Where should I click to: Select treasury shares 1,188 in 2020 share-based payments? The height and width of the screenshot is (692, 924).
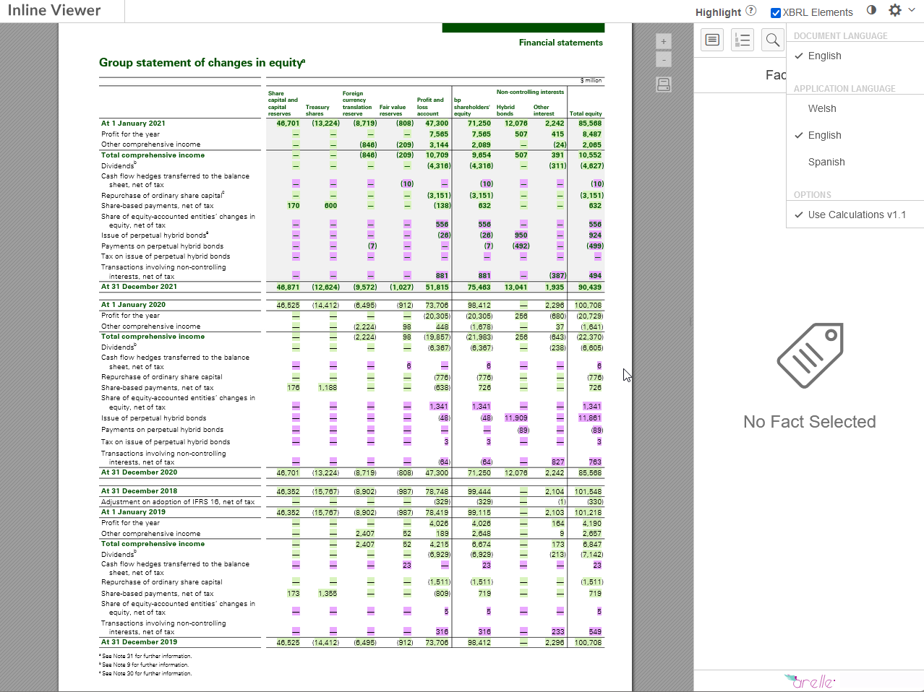(x=328, y=388)
